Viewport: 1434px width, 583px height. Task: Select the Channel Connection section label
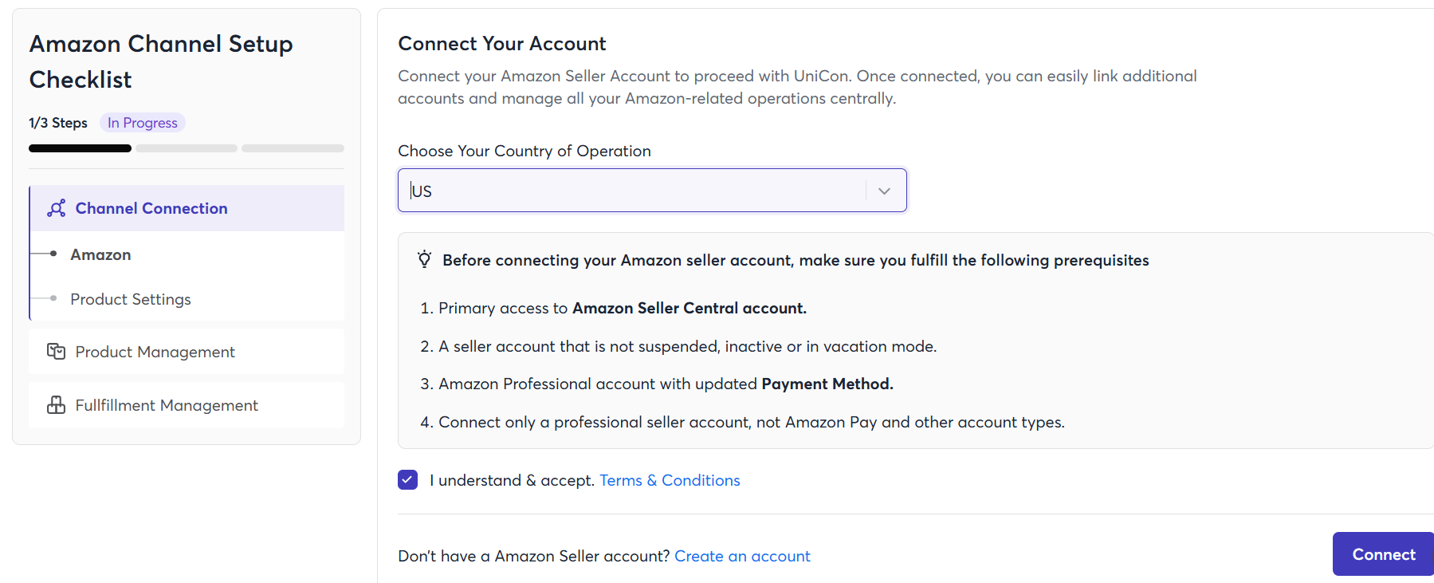pos(151,208)
